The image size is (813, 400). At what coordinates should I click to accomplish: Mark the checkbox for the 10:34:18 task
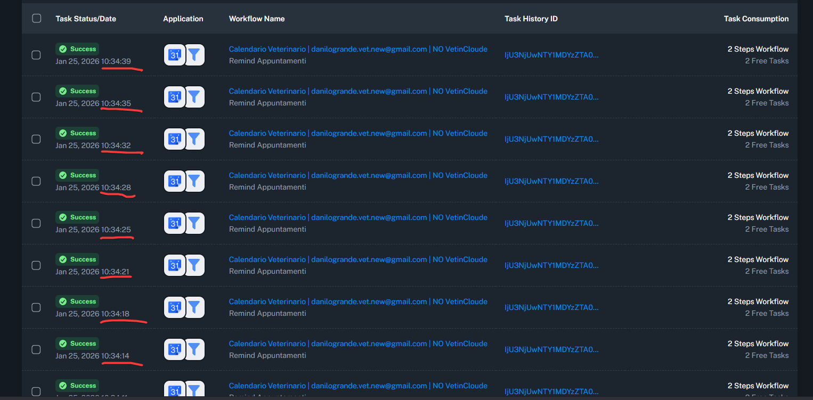(36, 307)
